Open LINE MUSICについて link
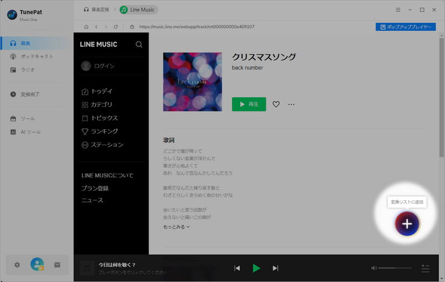This screenshot has width=445, height=282. click(x=107, y=176)
